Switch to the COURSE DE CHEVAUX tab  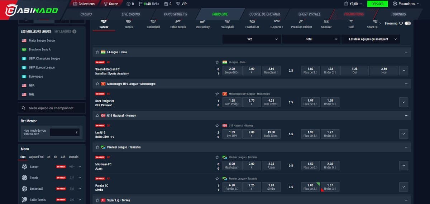click(264, 14)
